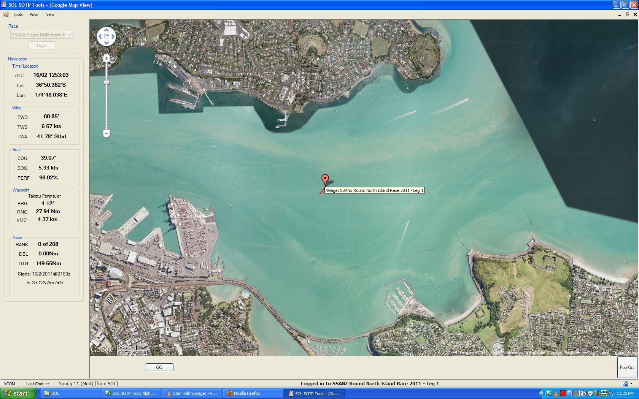639x399 pixels.
Task: Click the GO button below the map
Action: click(159, 367)
